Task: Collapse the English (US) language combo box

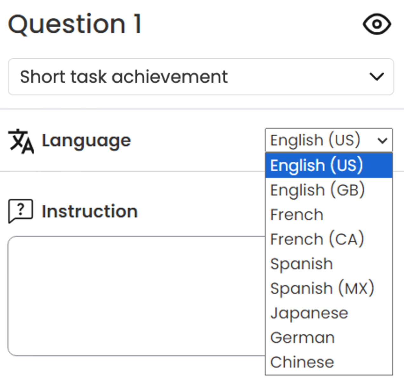Action: (x=328, y=140)
